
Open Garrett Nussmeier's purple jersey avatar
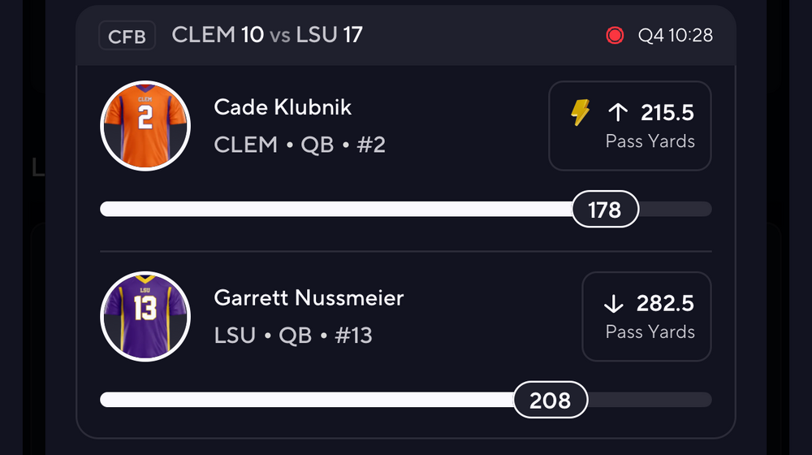click(145, 316)
